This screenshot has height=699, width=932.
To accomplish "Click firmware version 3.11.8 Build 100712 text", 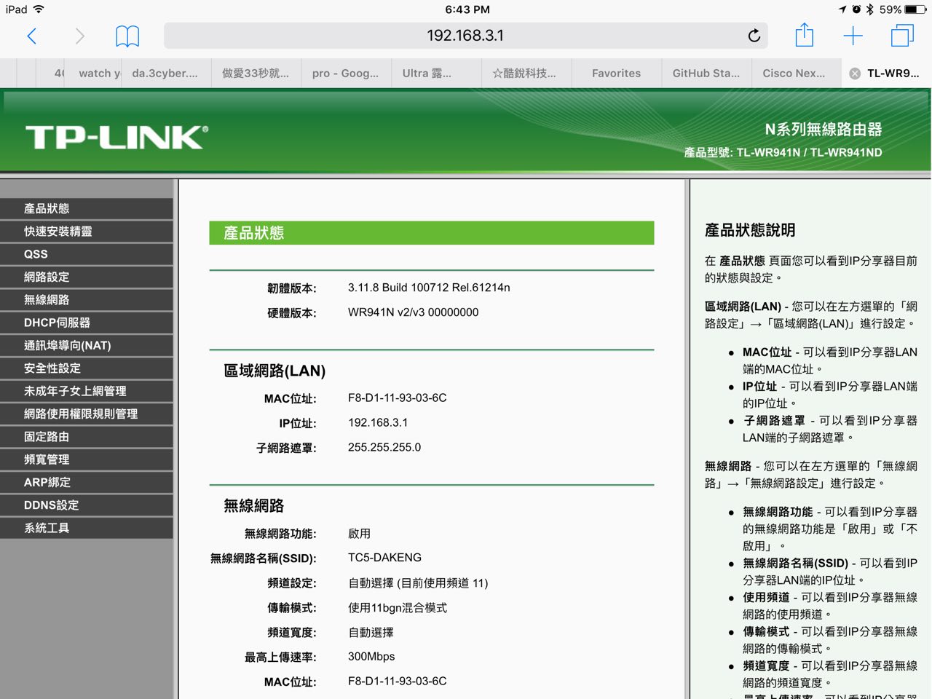I will [429, 288].
